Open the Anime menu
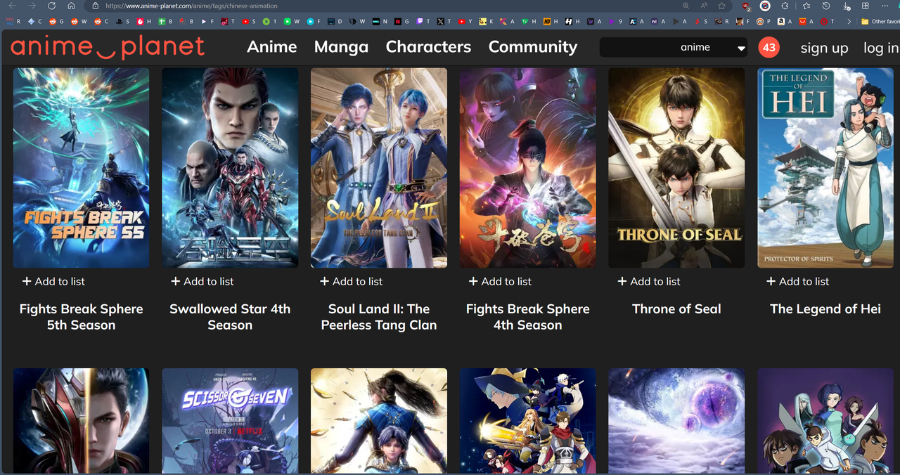This screenshot has height=475, width=900. pyautogui.click(x=271, y=46)
